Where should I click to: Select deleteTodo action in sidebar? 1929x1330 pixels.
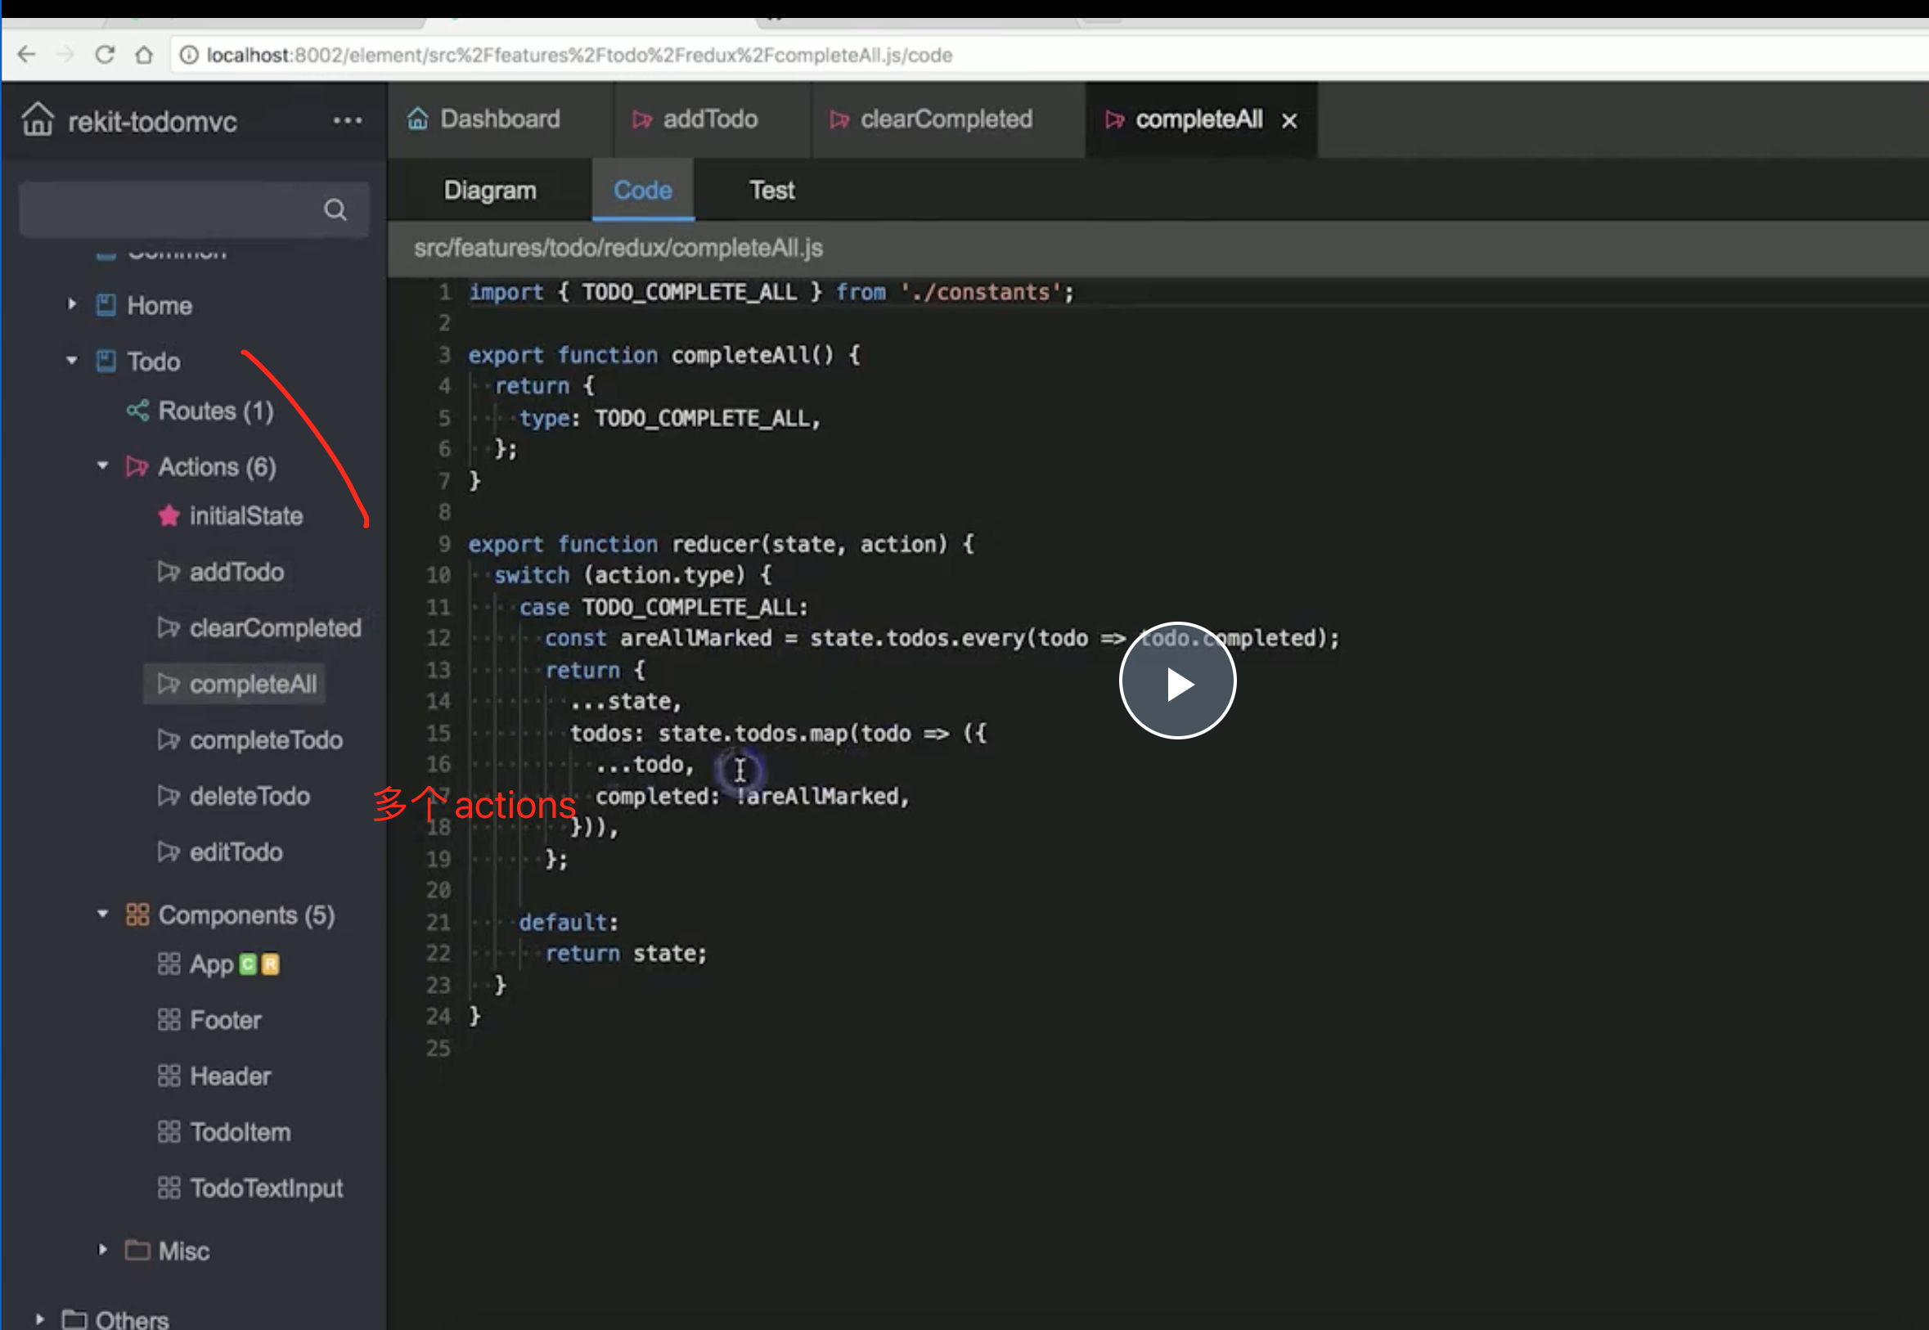pyautogui.click(x=250, y=796)
